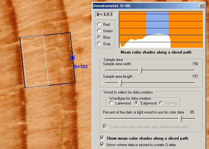Click the blue asterisk marker on the wood image
209x149 pixels.
73,58
